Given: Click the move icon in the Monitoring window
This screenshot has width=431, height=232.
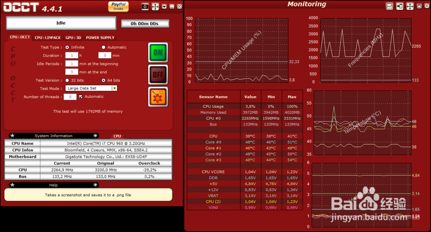Looking at the screenshot, I should [410, 6].
